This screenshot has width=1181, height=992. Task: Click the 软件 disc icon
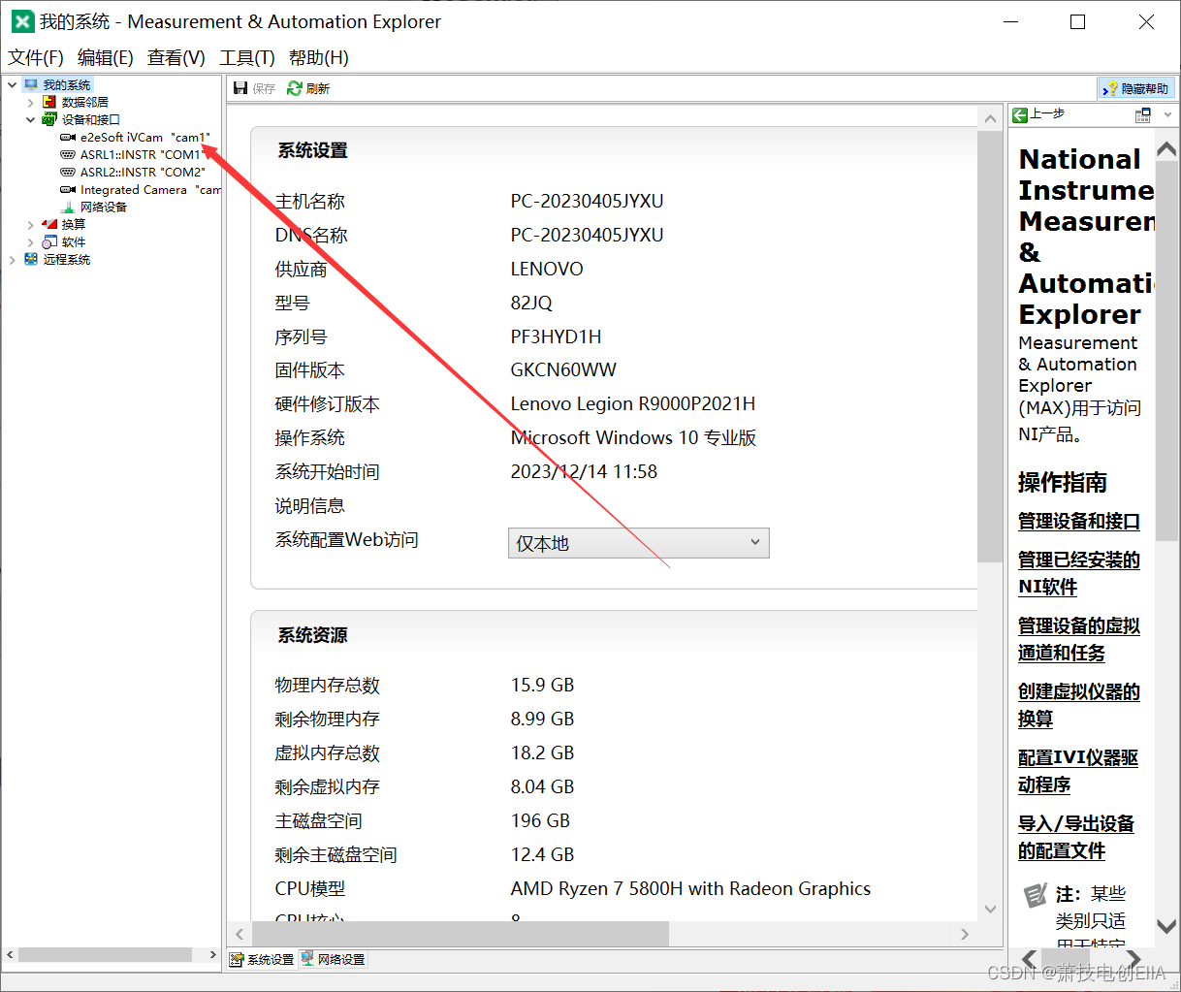[x=49, y=242]
